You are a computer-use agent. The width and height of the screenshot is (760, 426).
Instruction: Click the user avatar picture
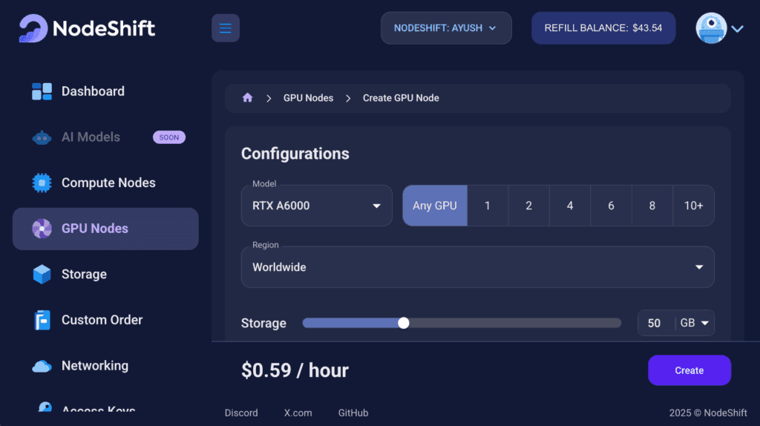pyautogui.click(x=711, y=28)
